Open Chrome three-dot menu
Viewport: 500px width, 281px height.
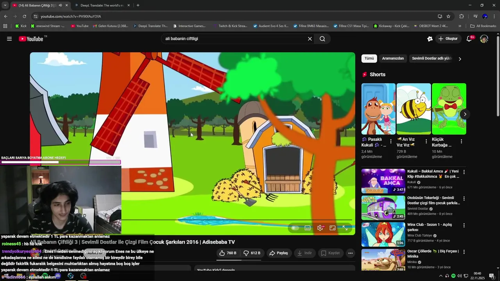pos(495,16)
